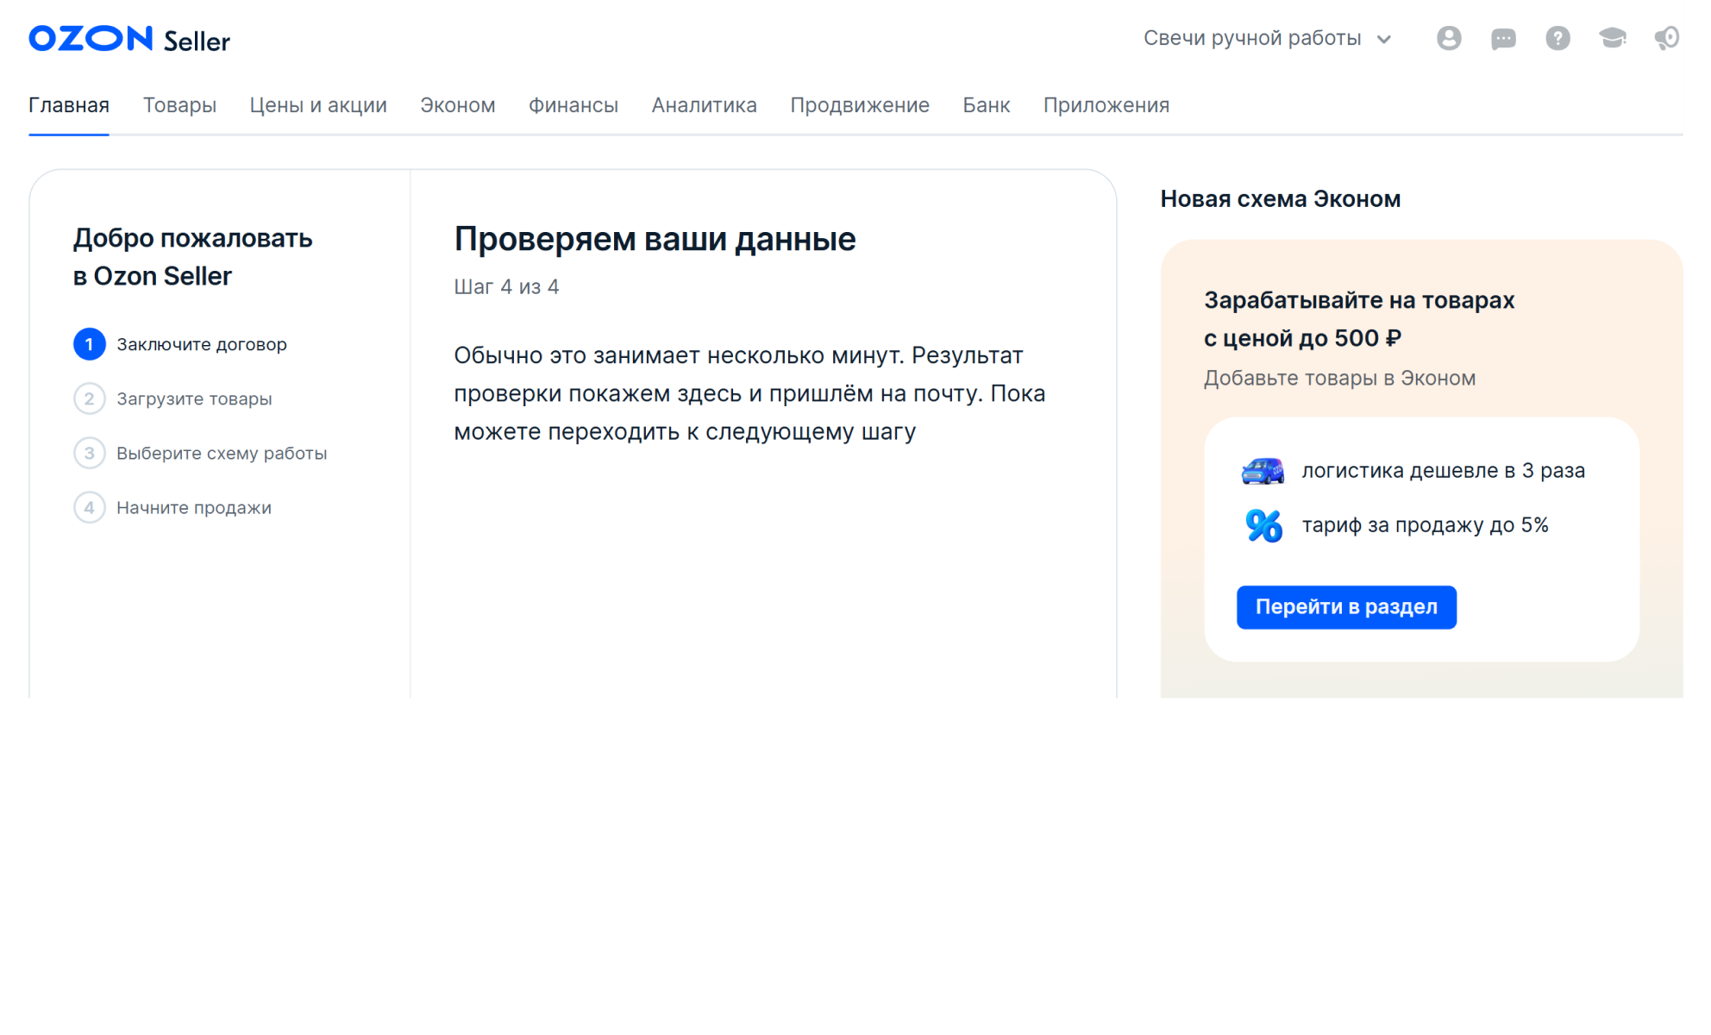Open the Цены и акции tab
Screen dimensions: 1711x1035
click(317, 104)
